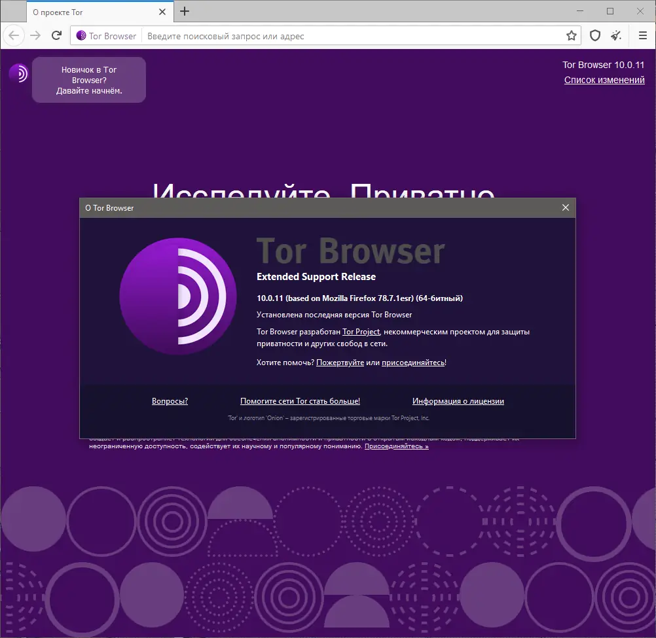656x638 pixels.
Task: Click the "Новичок в Tor Browser?" banner
Action: [88, 79]
